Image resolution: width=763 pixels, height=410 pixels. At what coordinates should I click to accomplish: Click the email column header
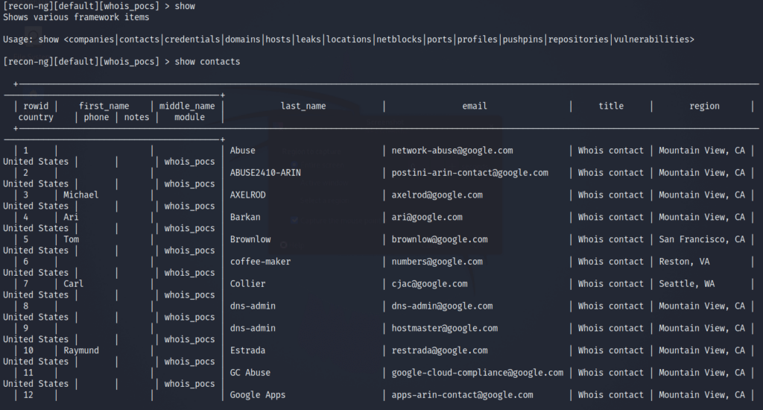tap(475, 106)
